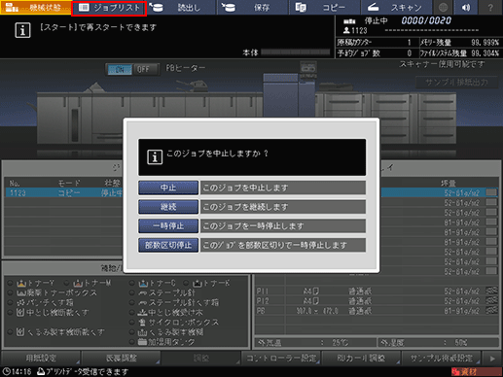Click the info icon beside restart message
This screenshot has height=377, width=503.
pos(22,30)
